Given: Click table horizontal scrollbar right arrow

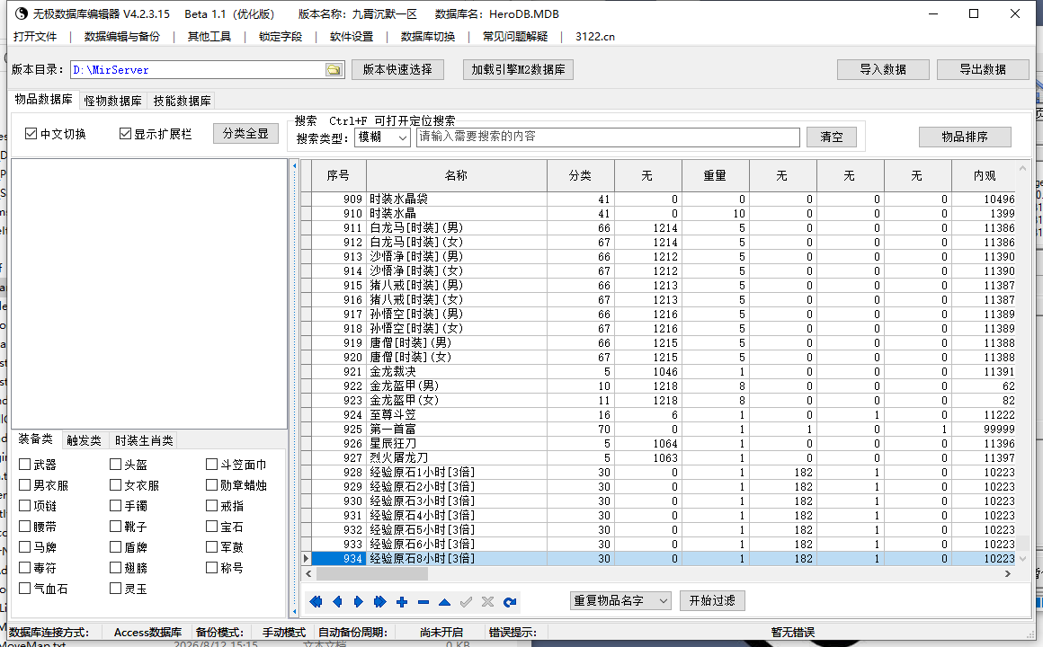Looking at the screenshot, I should point(1008,573).
